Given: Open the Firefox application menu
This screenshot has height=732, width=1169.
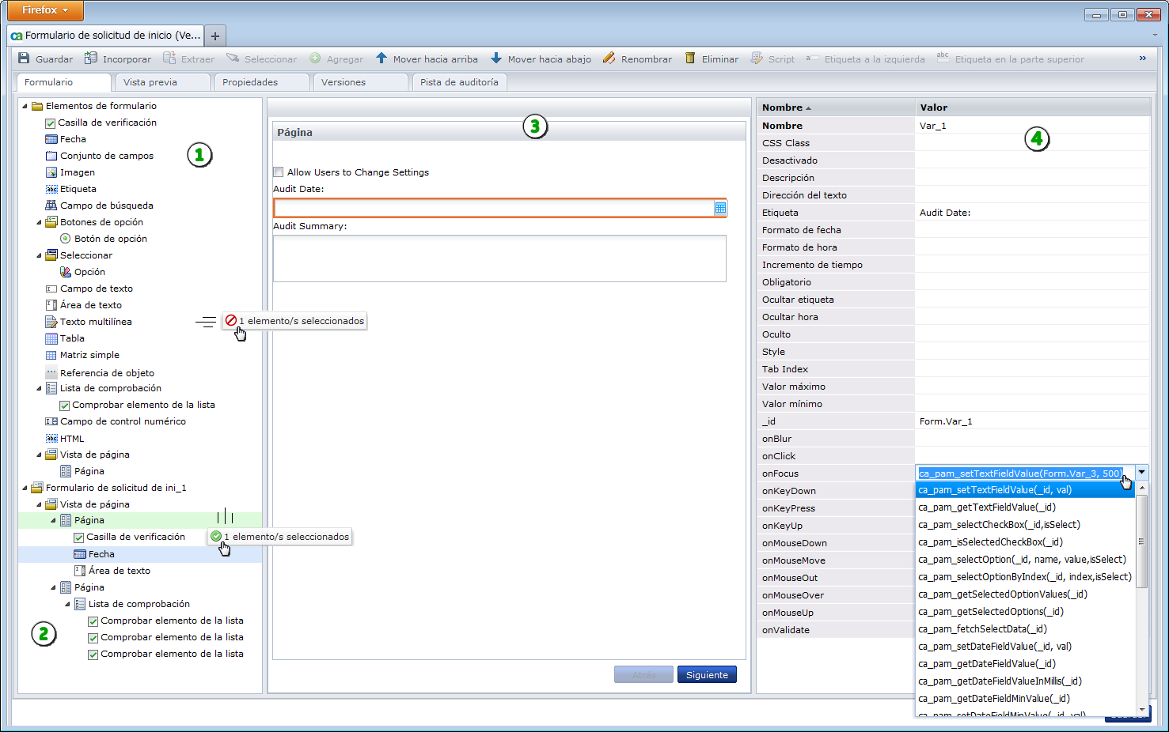Looking at the screenshot, I should pyautogui.click(x=45, y=10).
